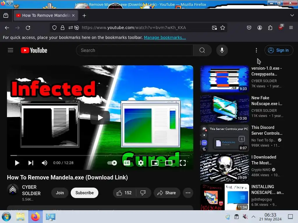298x223 pixels.
Task: Open the extensions puzzle icon
Action: (x=270, y=28)
